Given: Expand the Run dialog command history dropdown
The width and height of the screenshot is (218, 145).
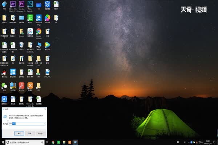Looking at the screenshot, I should tap(44, 124).
